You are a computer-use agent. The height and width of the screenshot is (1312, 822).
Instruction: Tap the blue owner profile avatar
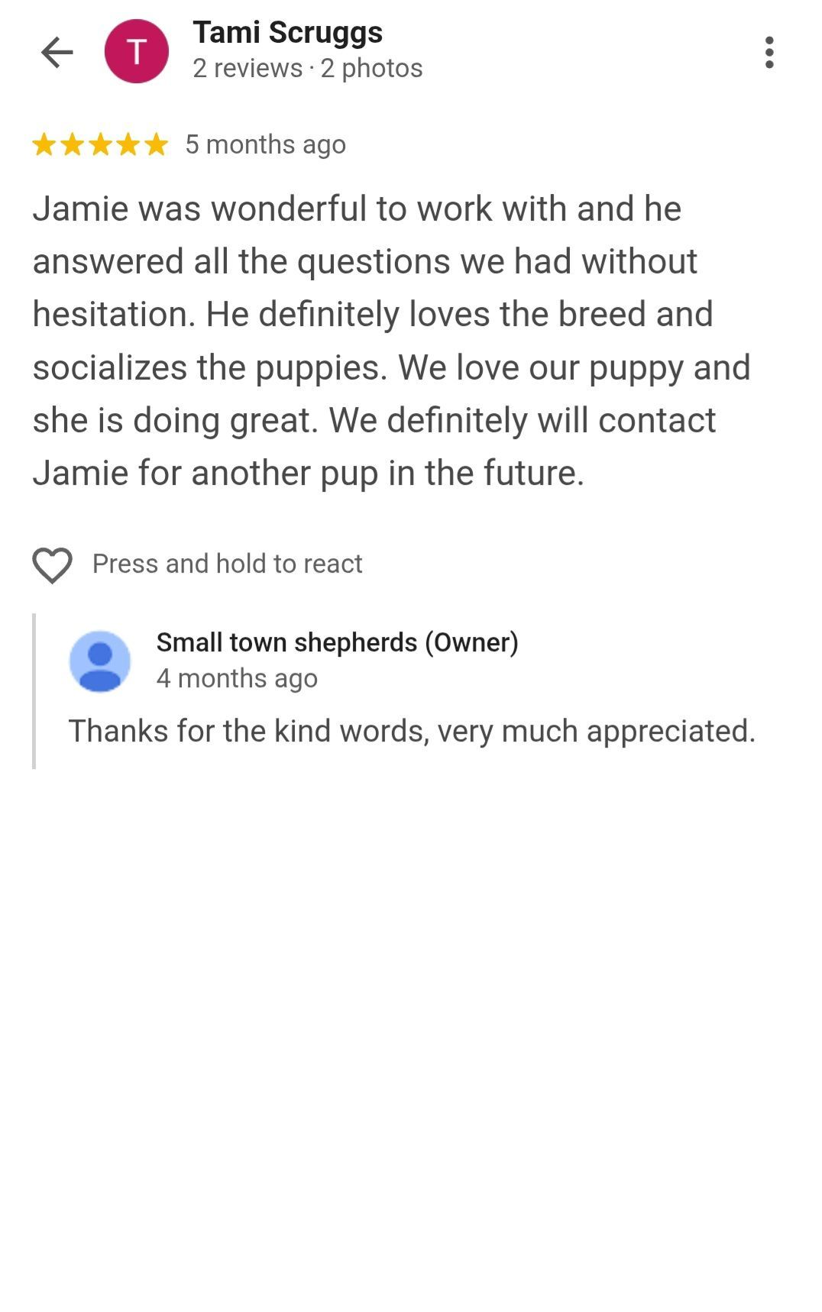point(100,661)
